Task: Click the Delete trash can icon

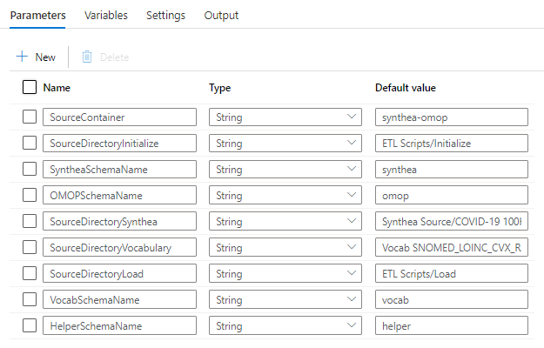Action: click(x=87, y=57)
